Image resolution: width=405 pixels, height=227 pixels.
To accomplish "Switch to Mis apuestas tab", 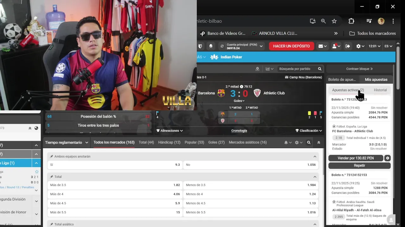I will [376, 79].
